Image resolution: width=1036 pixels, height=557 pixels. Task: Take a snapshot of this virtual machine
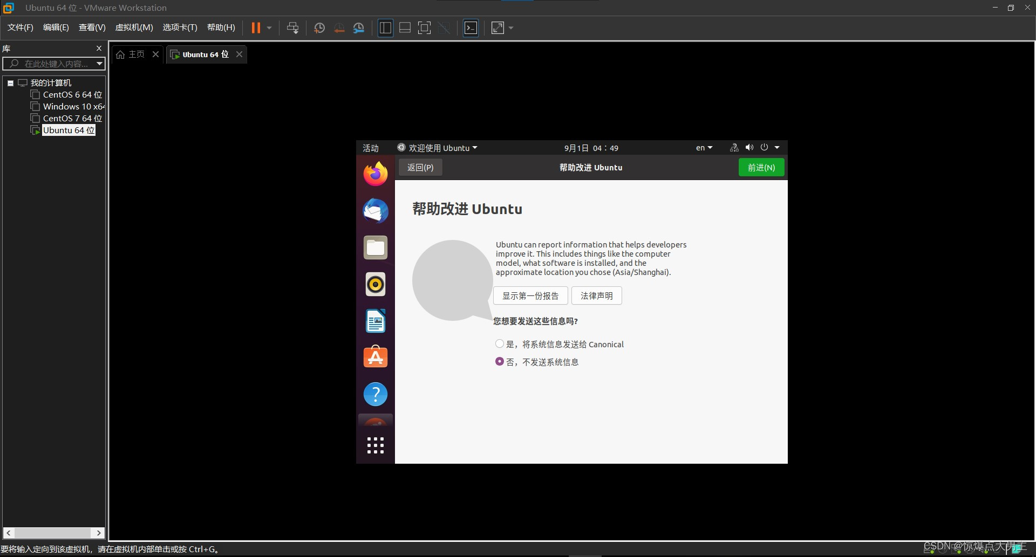(319, 27)
